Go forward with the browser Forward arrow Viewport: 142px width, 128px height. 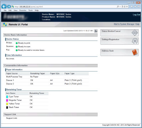tap(9, 6)
